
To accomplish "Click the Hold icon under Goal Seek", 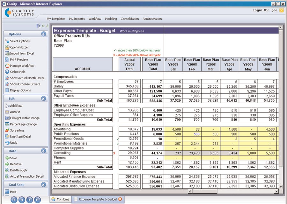I will pos(7,192).
